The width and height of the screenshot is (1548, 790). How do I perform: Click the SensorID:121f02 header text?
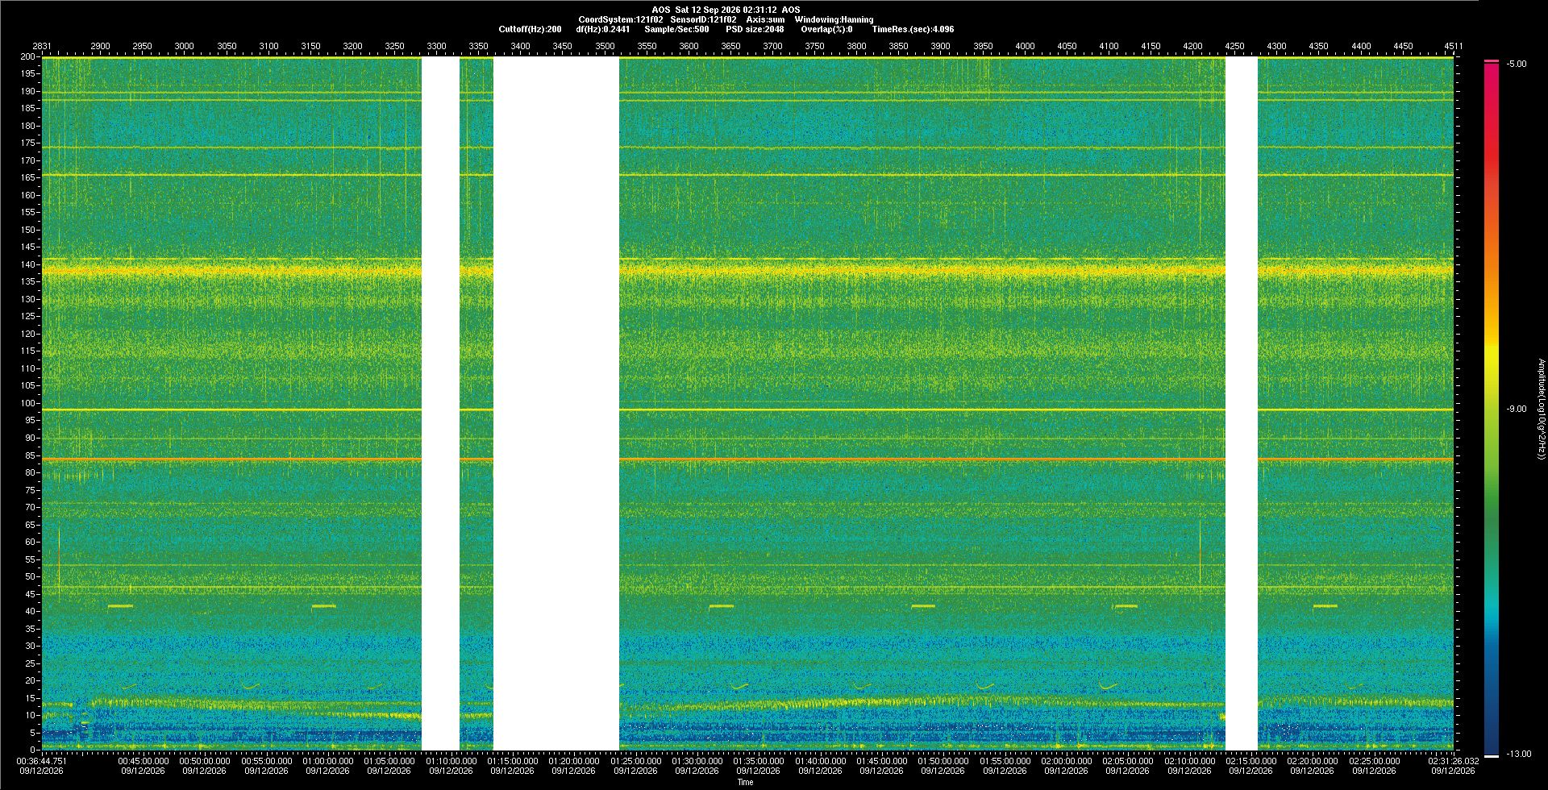(x=703, y=19)
